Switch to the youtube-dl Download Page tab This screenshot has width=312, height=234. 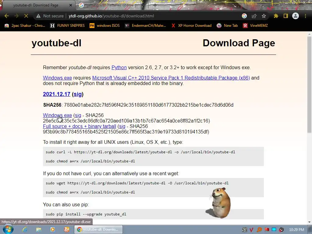(x=36, y=5)
